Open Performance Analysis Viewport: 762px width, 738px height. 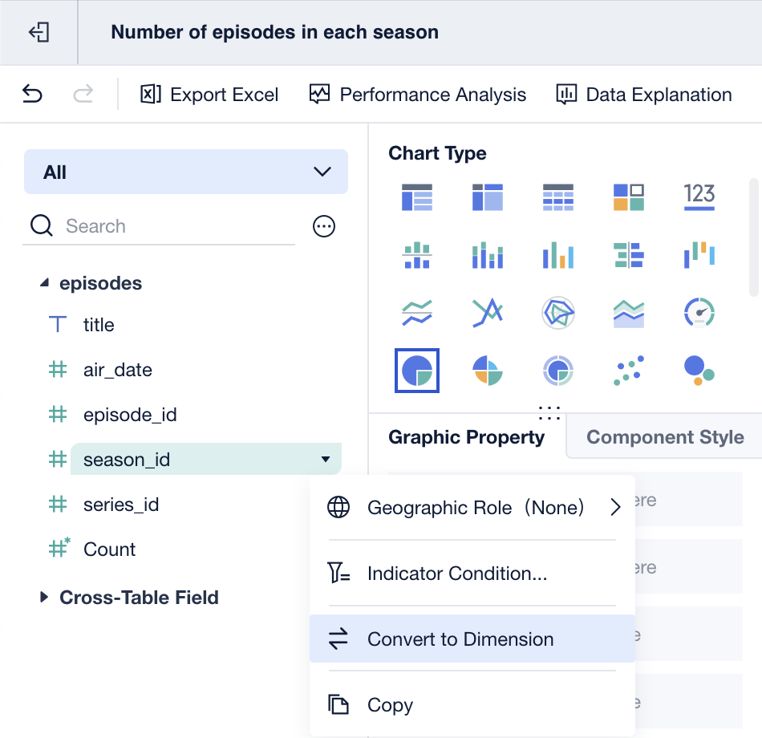418,95
